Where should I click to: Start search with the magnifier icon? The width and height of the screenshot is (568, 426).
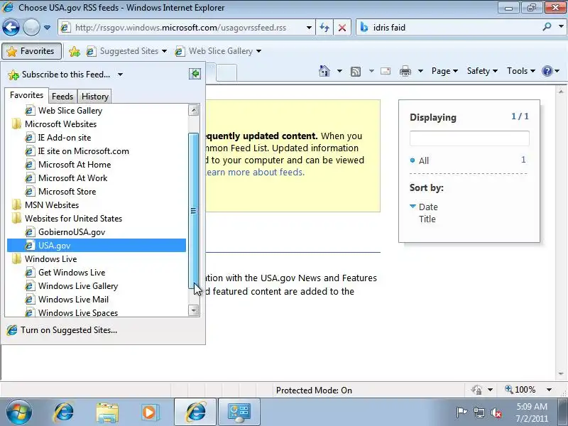pyautogui.click(x=547, y=27)
